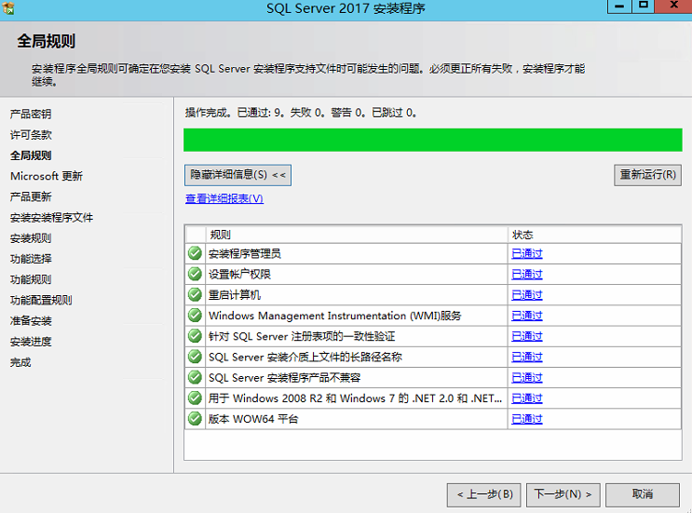This screenshot has height=513, width=692.
Task: Select 产品更新 step in sidebar
Action: click(x=31, y=196)
